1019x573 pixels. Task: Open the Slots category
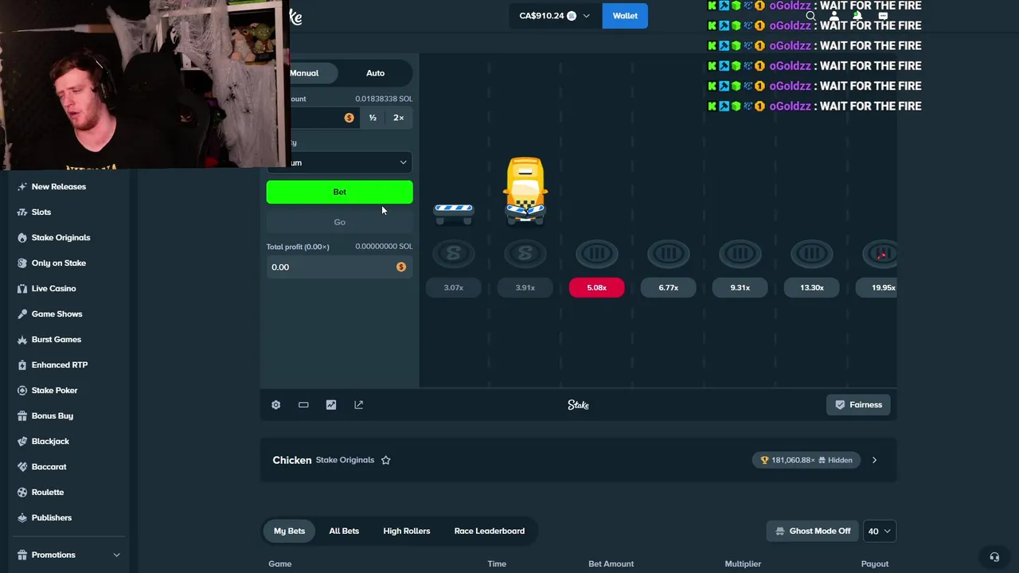(x=41, y=212)
